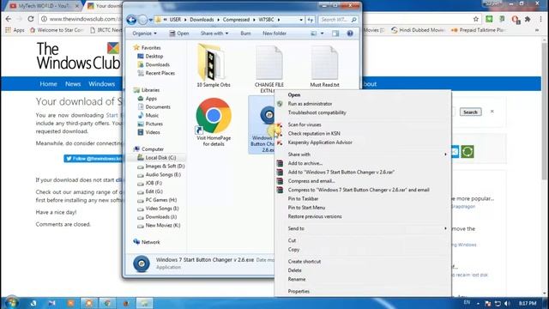This screenshot has height=309, width=549.
Task: Click the Windows Start orb
Action: click(11, 302)
